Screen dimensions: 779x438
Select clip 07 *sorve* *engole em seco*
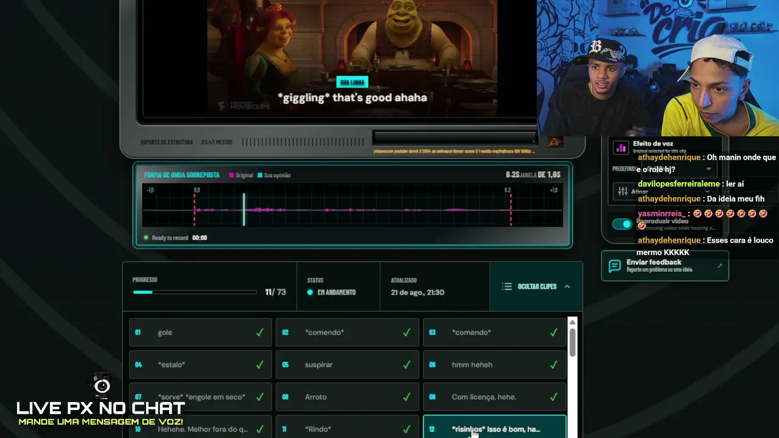[200, 397]
